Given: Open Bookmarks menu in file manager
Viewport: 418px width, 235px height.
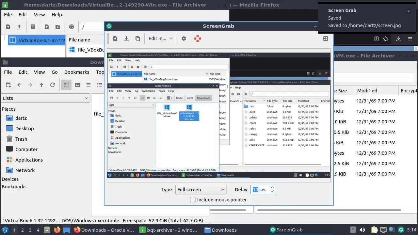Looking at the screenshot, I should coord(77,72).
